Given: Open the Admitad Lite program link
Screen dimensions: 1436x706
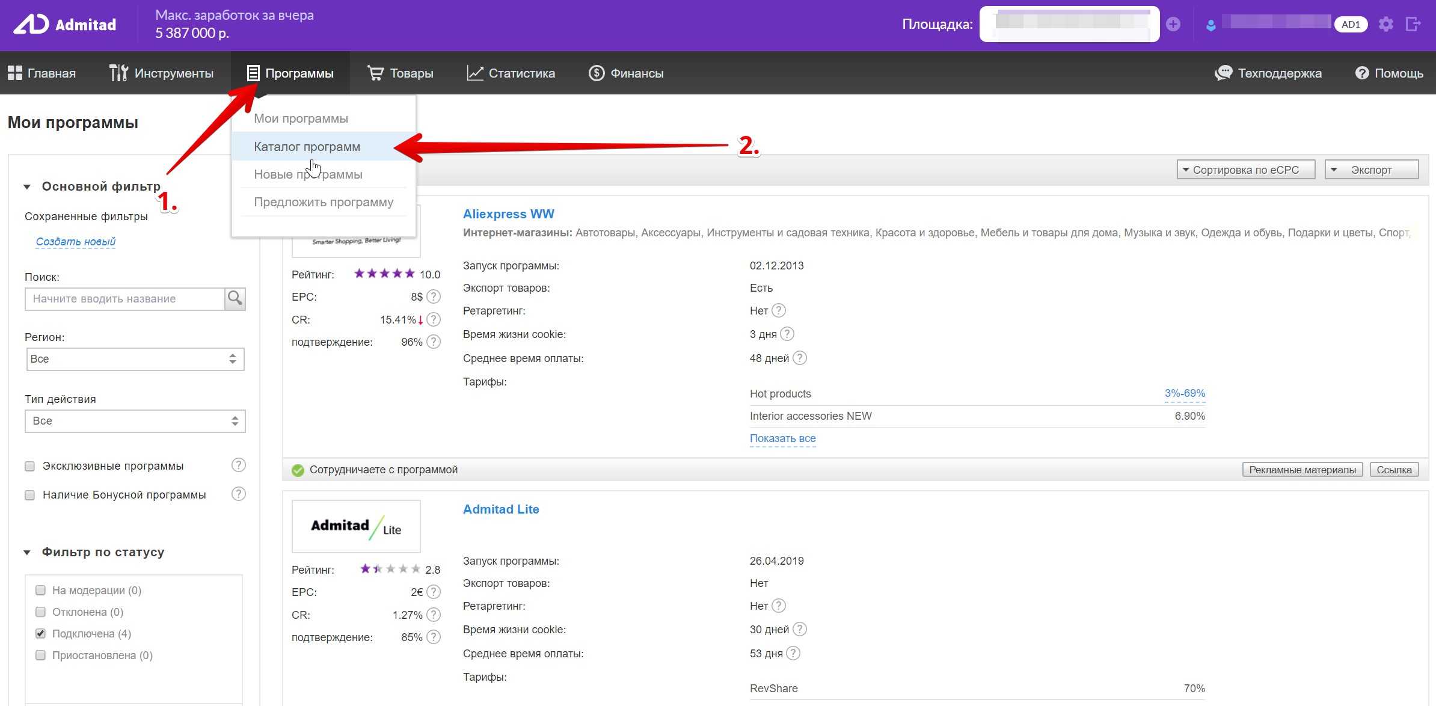Looking at the screenshot, I should [501, 509].
